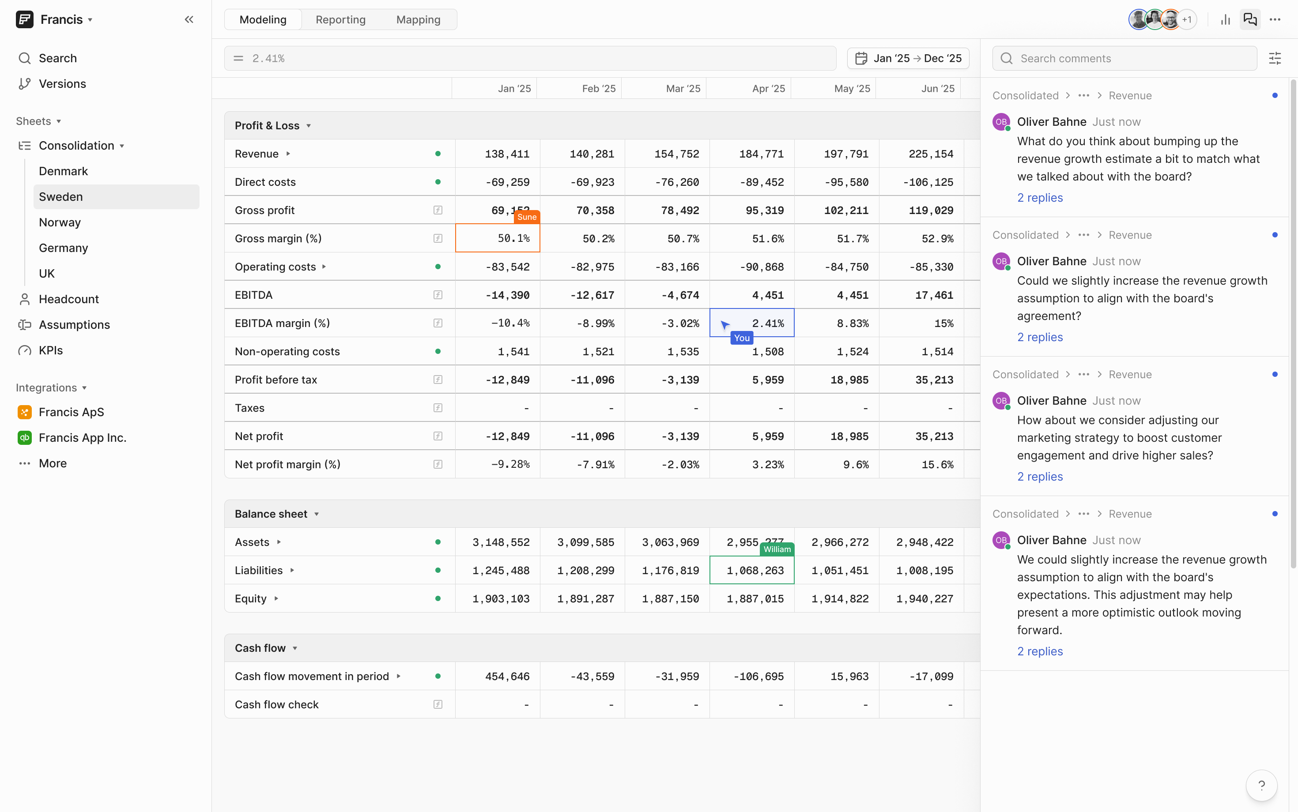Collapse the sidebar with double-chevron icon
Viewport: 1298px width, 812px height.
[189, 20]
